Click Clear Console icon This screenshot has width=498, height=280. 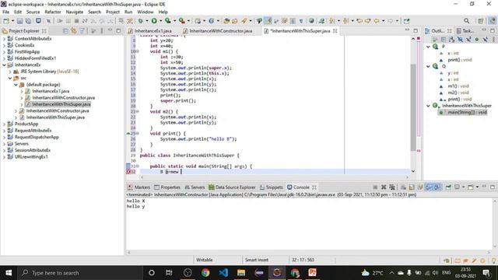click(x=403, y=187)
